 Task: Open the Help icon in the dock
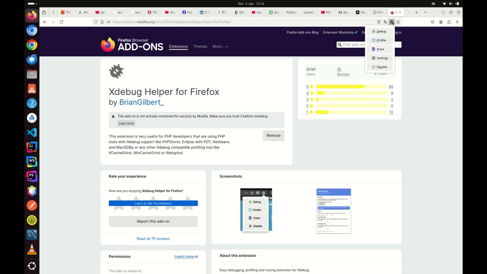(32, 103)
